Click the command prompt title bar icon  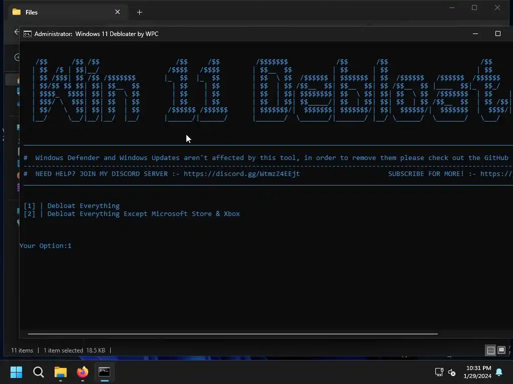pyautogui.click(x=28, y=34)
